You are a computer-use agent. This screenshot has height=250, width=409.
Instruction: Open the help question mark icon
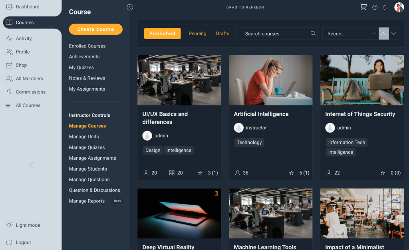pyautogui.click(x=375, y=7)
